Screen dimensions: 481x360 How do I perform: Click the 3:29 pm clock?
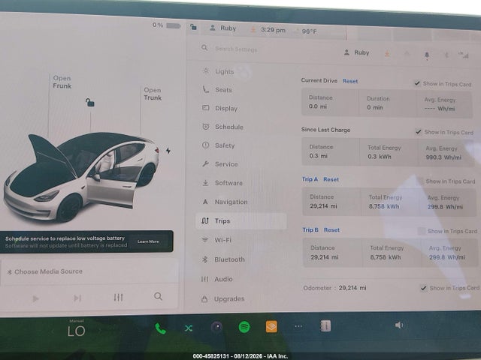(273, 30)
